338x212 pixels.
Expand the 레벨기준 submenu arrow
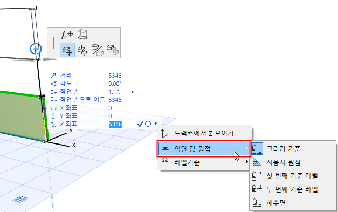coord(247,161)
